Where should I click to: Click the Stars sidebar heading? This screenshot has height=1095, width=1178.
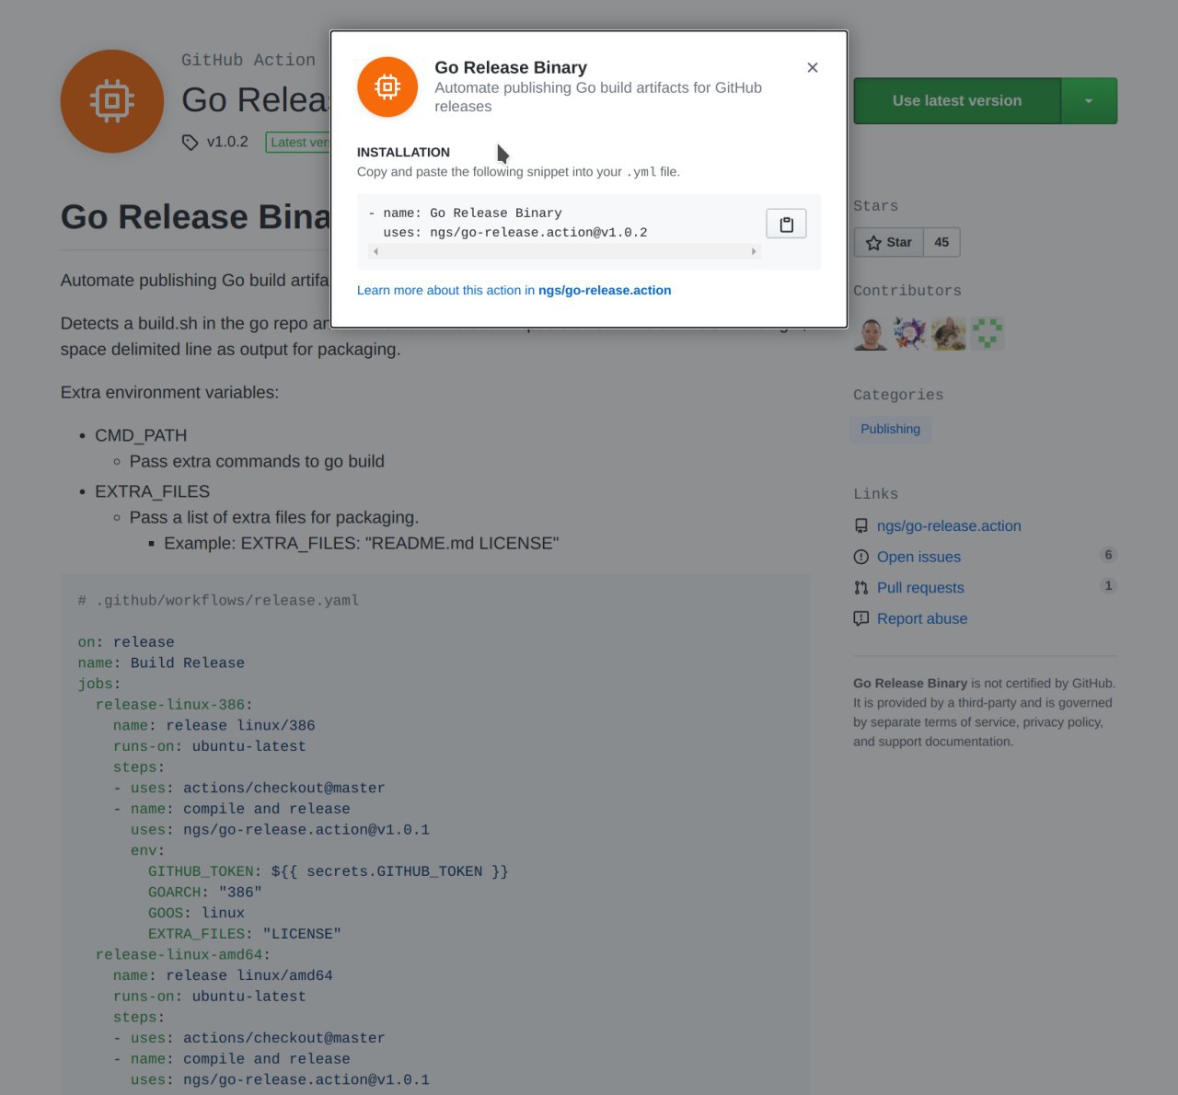875,206
